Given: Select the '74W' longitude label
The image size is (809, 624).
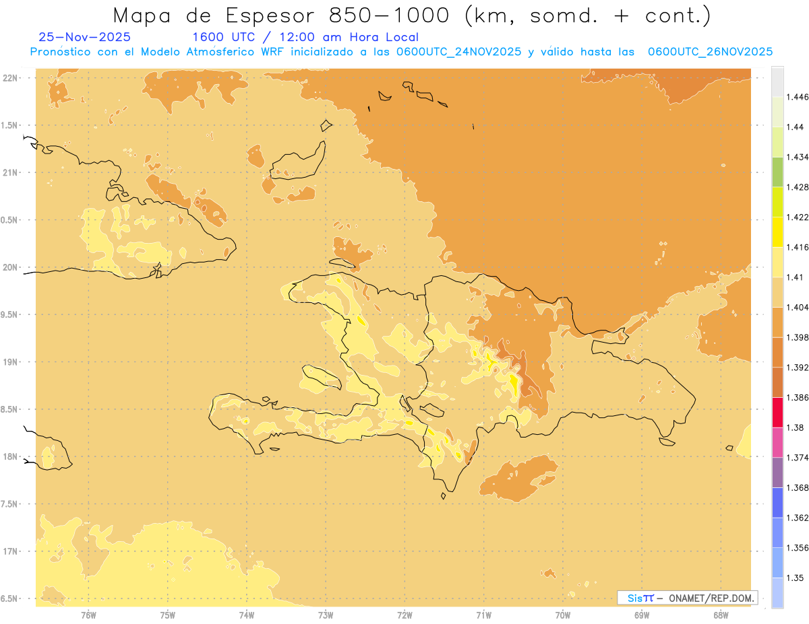Looking at the screenshot, I should click(247, 615).
